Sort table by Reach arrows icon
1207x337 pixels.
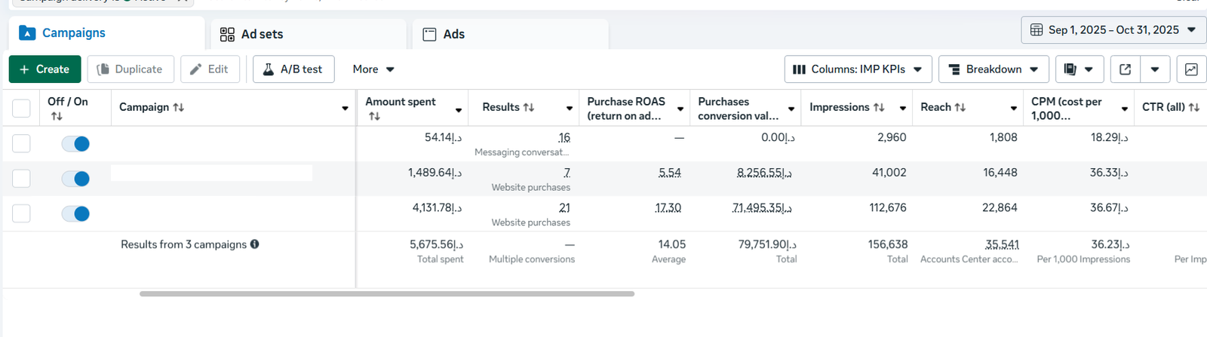click(960, 108)
